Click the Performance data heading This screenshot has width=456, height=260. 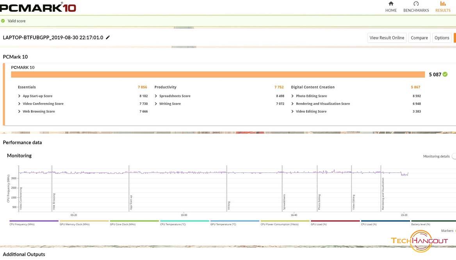[x=22, y=142]
